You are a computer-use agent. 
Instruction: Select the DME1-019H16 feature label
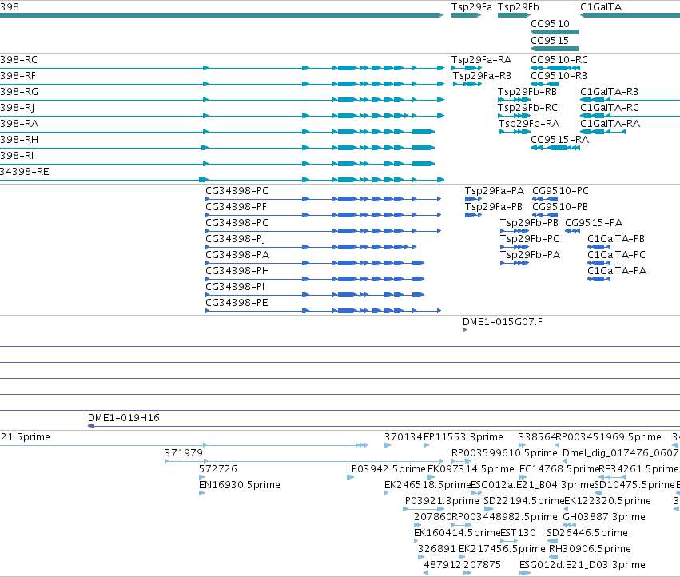(123, 418)
